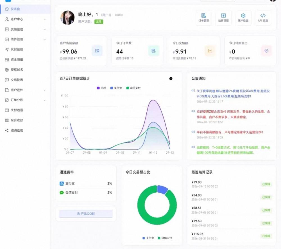Open the 欢迎使用Z聚合云支付 announcement
Viewport: 281px width, 249px height.
click(233, 114)
